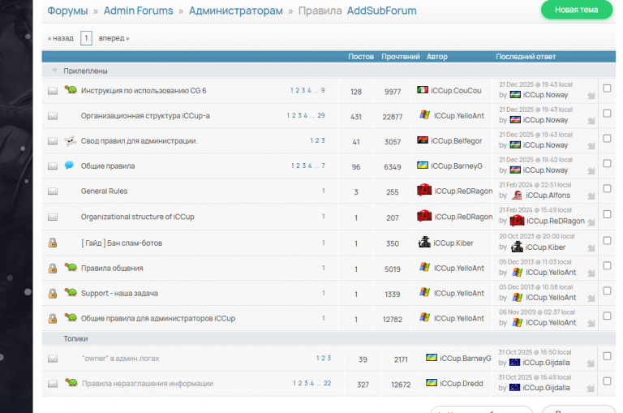Click the envelope icon for General Rules topic
The height and width of the screenshot is (413, 623).
(x=53, y=191)
